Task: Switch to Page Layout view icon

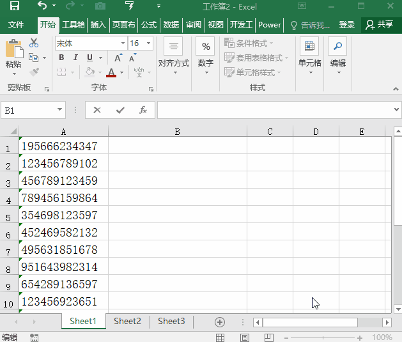Action: (x=244, y=338)
